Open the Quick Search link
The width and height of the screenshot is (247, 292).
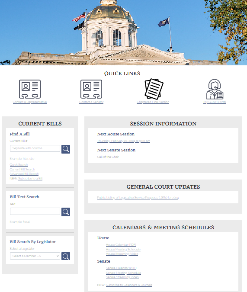tap(19, 165)
